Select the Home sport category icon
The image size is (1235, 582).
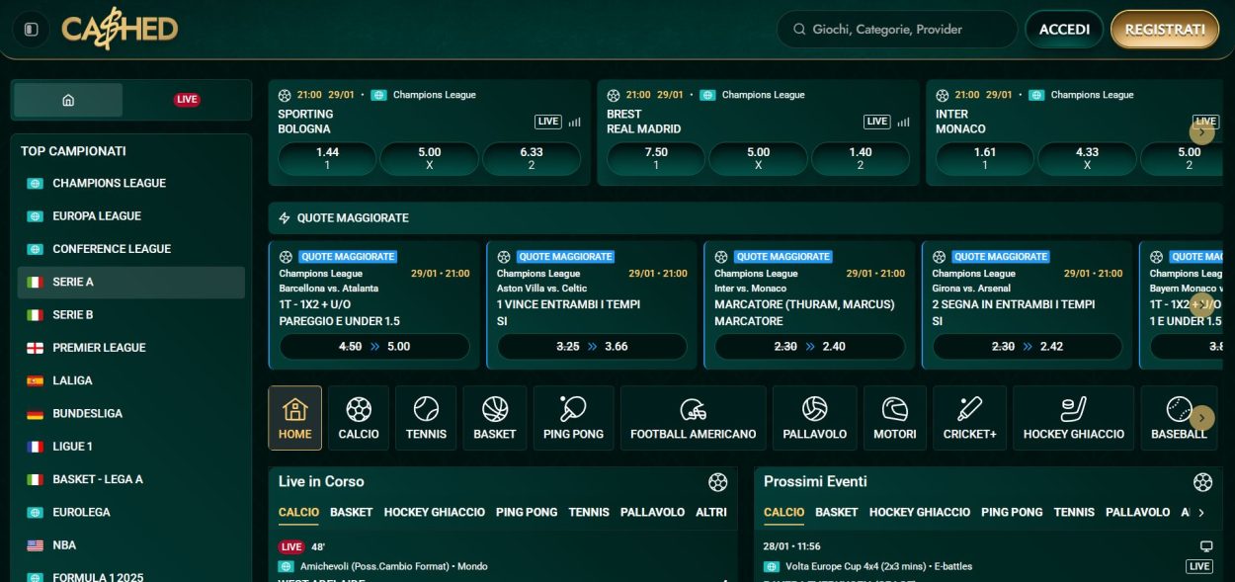pyautogui.click(x=294, y=418)
